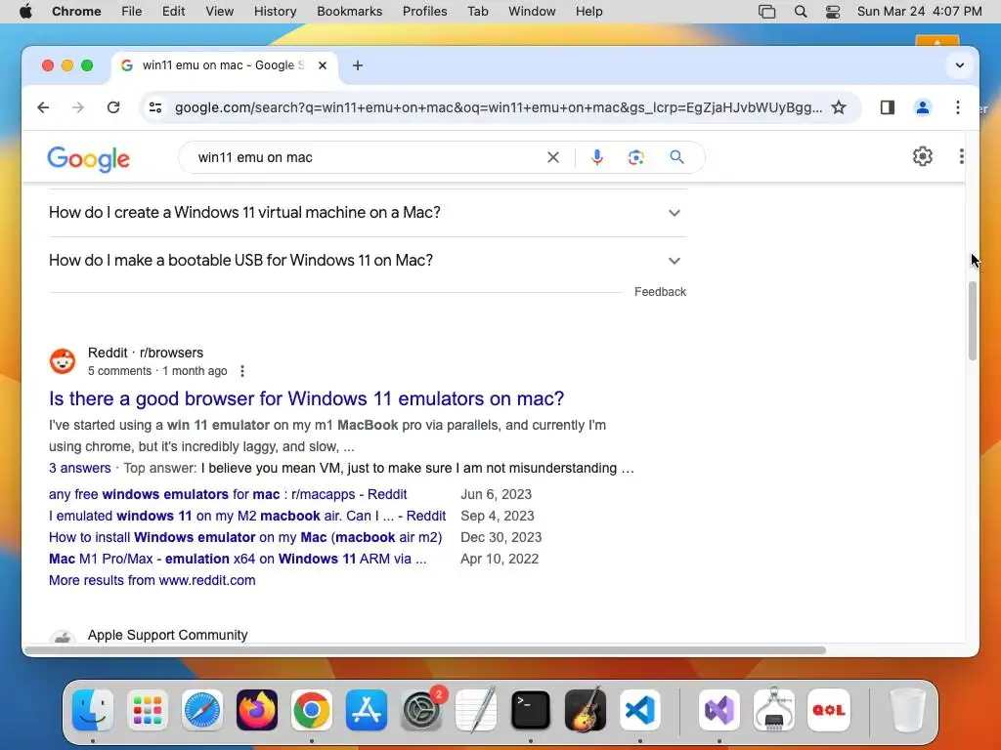1001x750 pixels.
Task: Open Chrome side panel
Action: [x=888, y=107]
